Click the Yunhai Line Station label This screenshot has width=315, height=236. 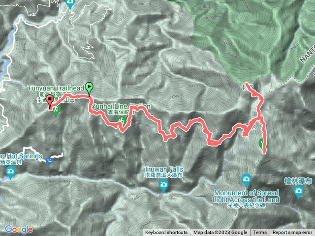[x=121, y=106]
